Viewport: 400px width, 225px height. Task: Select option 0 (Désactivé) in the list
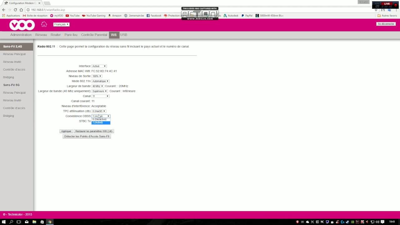(x=101, y=119)
